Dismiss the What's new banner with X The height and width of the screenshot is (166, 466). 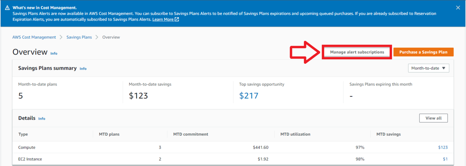(458, 7)
